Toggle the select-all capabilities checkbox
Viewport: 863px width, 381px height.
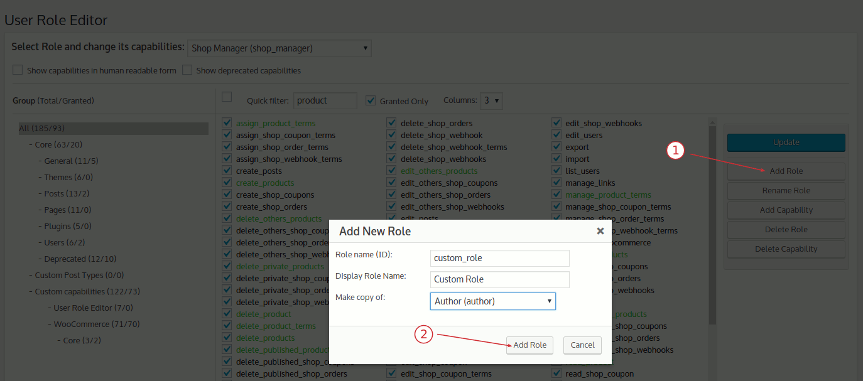coord(227,97)
